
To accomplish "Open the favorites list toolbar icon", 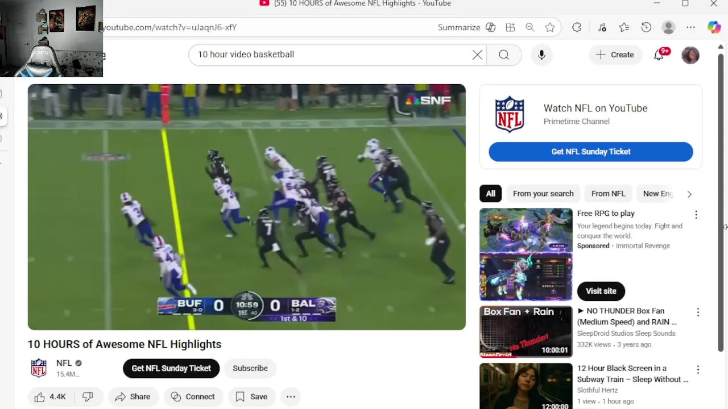I will (624, 27).
